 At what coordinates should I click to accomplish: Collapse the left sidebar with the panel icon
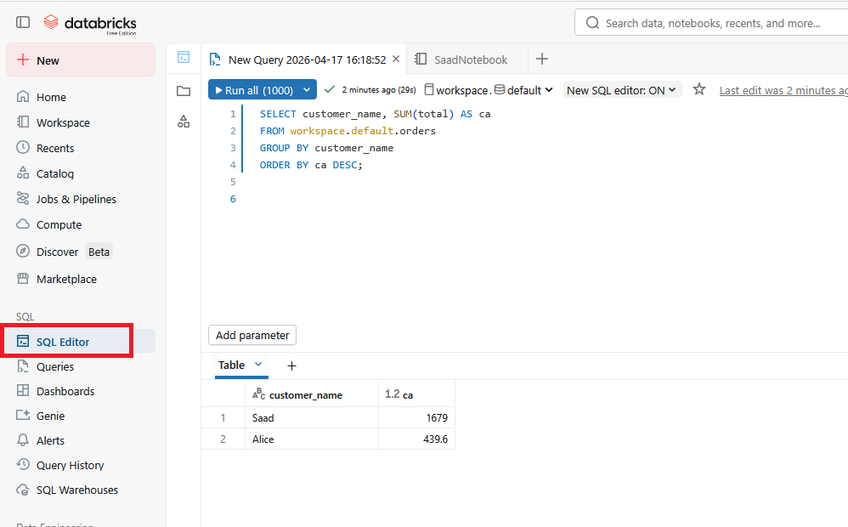23,22
